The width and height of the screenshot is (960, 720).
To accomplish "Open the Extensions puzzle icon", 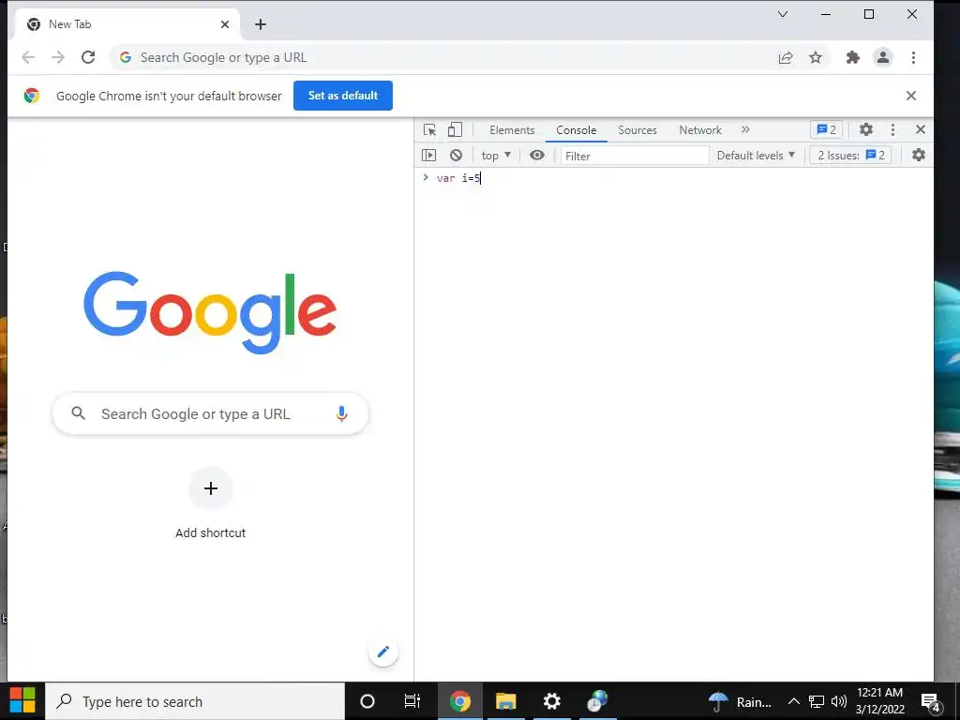I will pos(852,57).
